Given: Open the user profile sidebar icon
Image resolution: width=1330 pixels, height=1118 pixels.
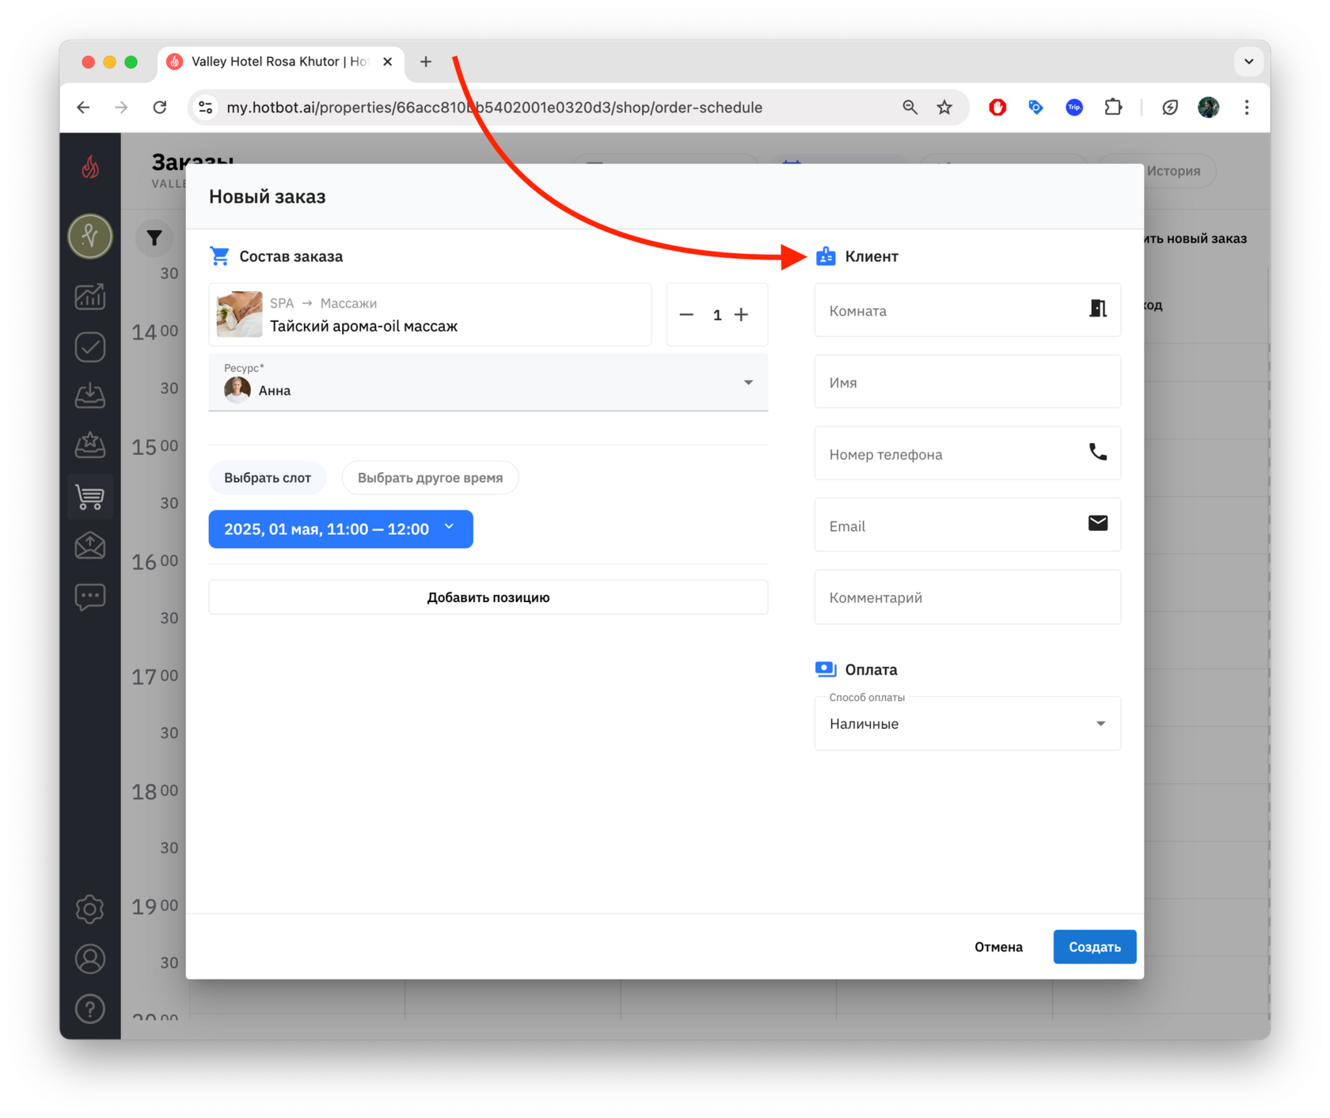Looking at the screenshot, I should (x=90, y=959).
